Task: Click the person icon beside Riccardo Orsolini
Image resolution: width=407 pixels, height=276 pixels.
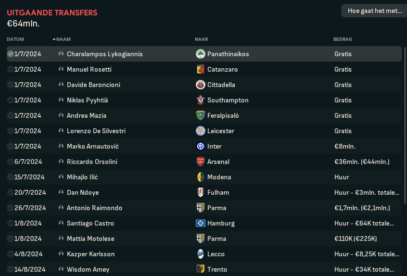Action: tap(61, 162)
